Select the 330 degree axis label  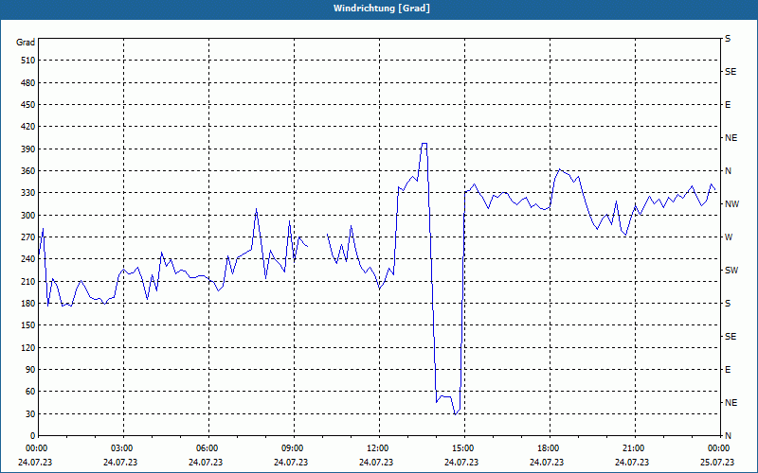[27, 193]
